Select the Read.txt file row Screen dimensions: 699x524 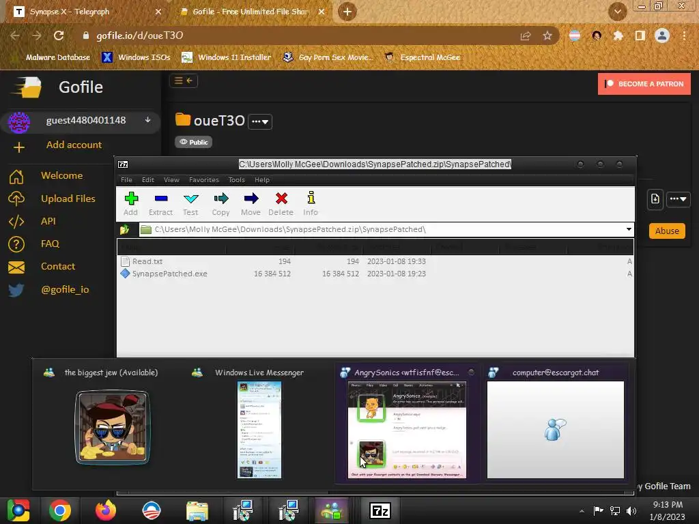375,261
